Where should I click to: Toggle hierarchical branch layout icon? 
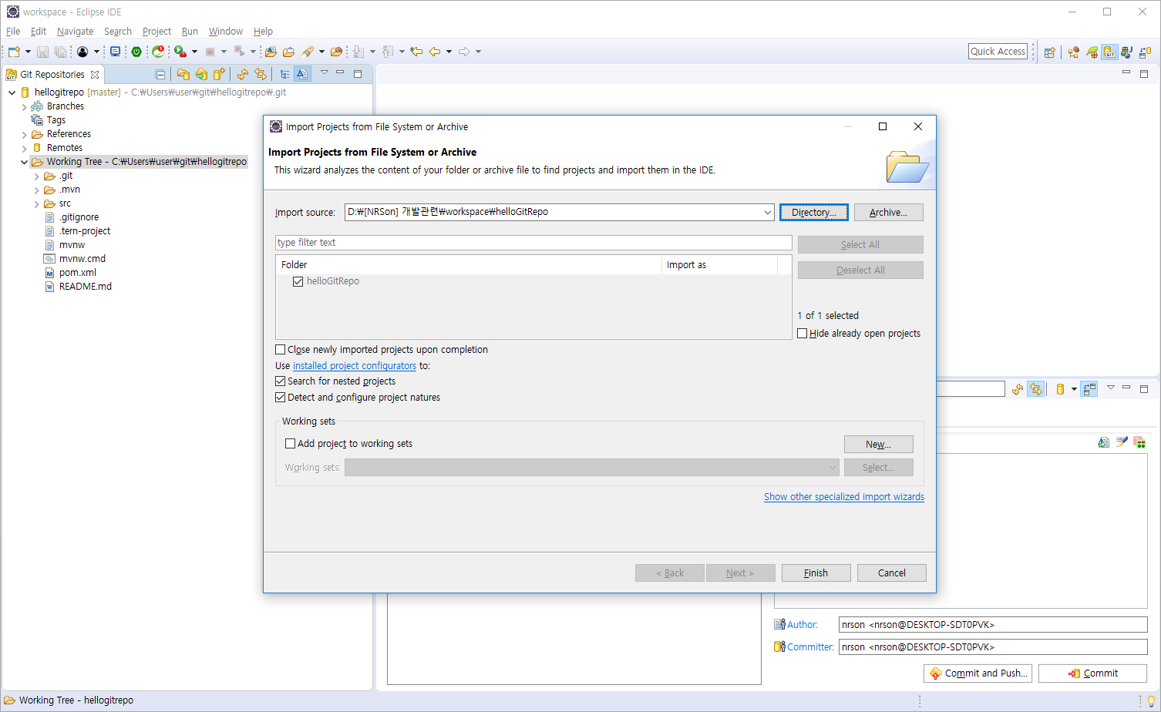[284, 75]
